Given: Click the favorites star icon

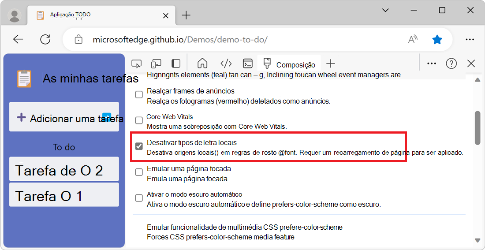Looking at the screenshot, I should [437, 39].
